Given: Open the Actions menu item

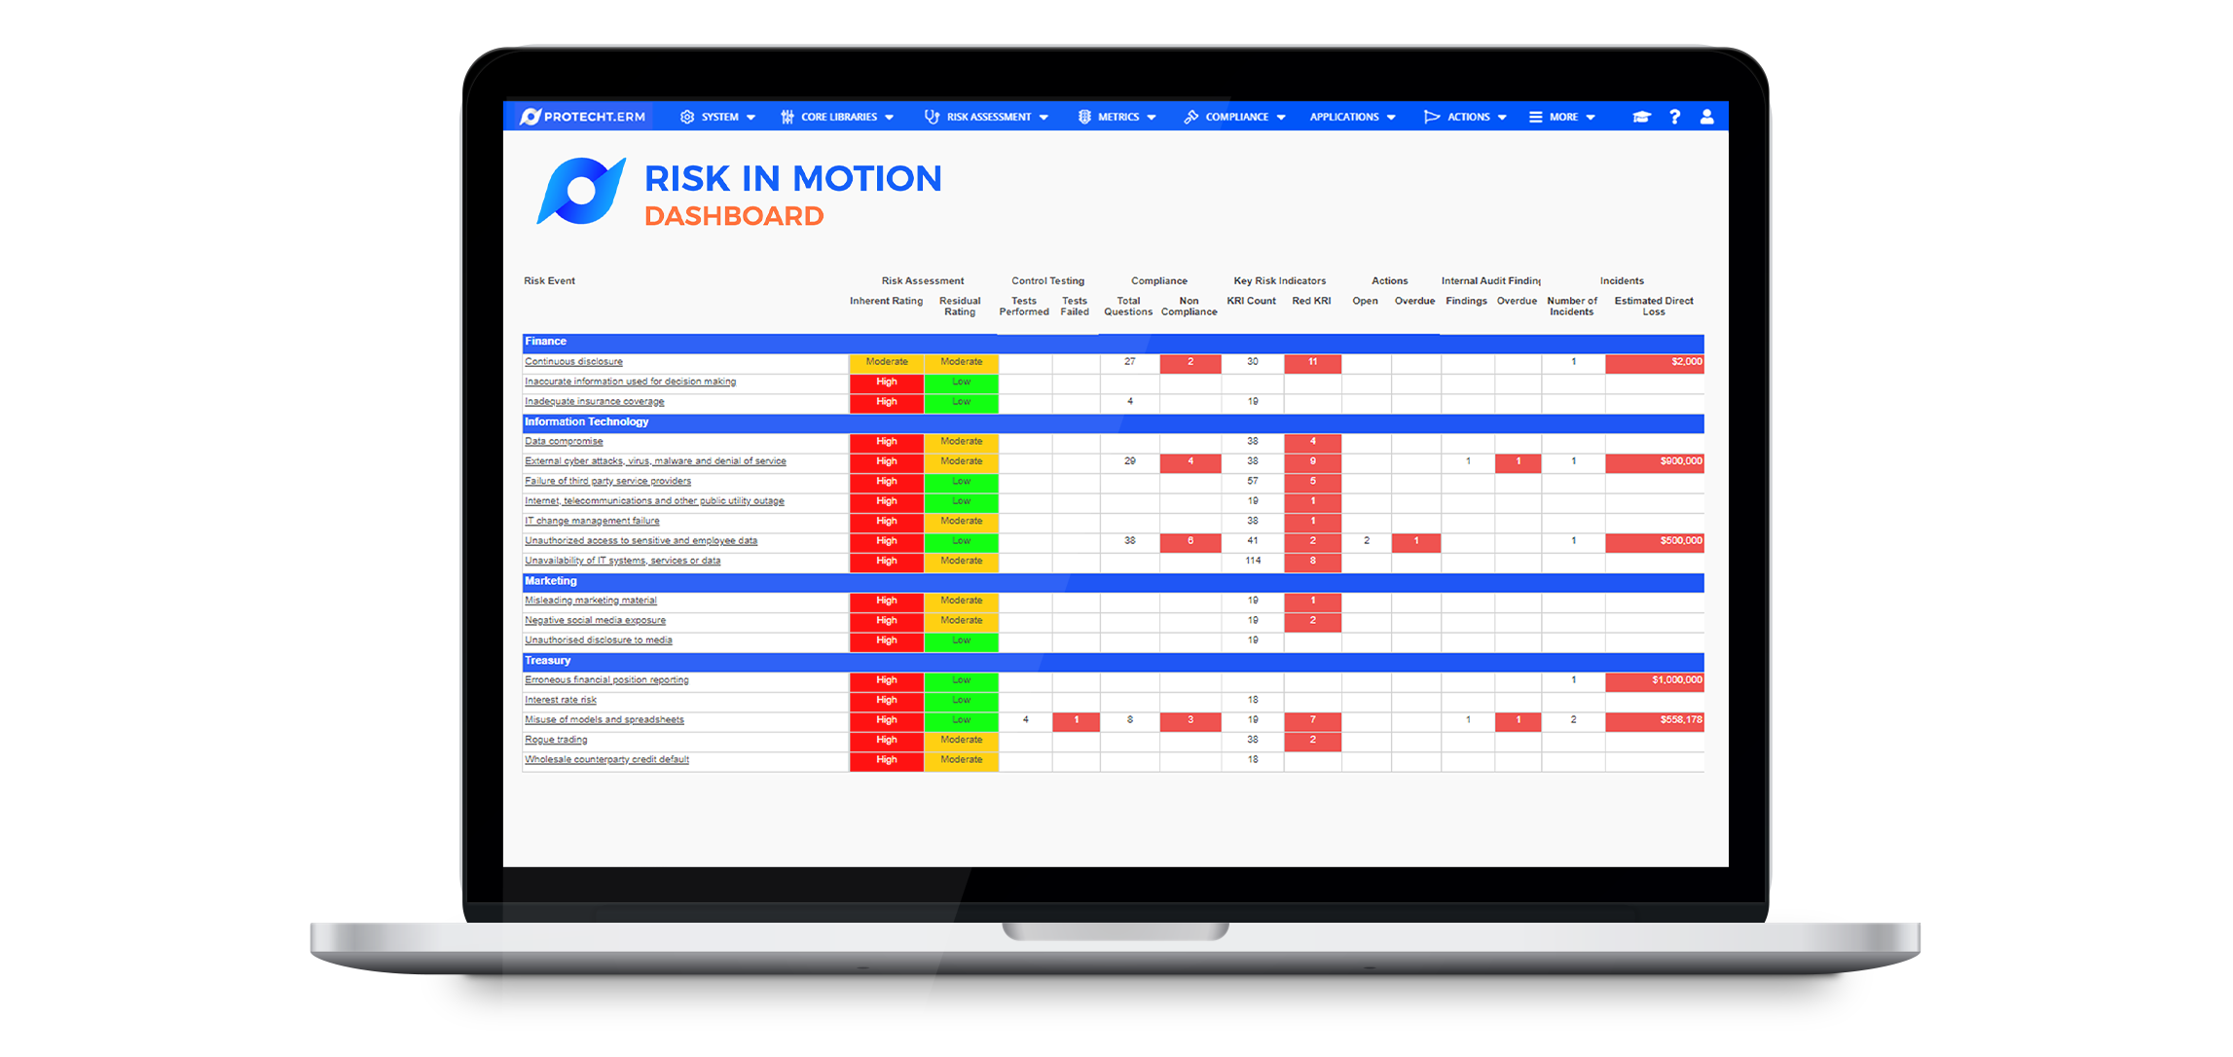Looking at the screenshot, I should click(x=1468, y=117).
